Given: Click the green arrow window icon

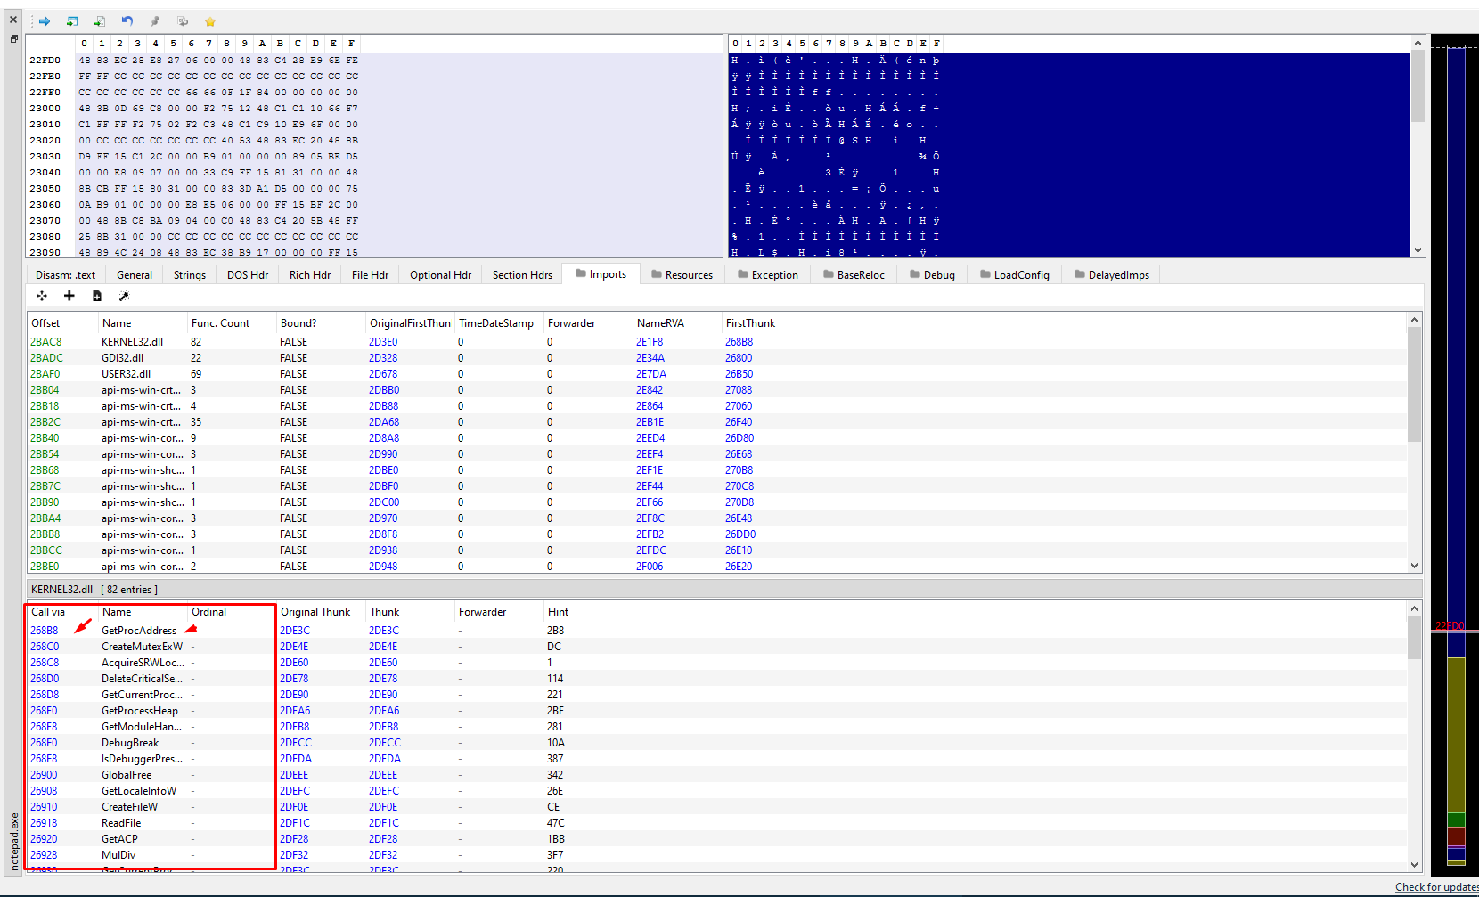Looking at the screenshot, I should (x=72, y=21).
